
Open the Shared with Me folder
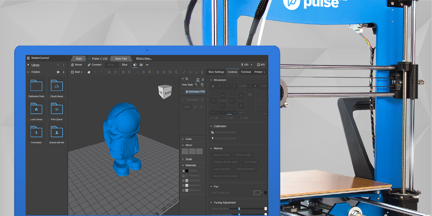57,134
